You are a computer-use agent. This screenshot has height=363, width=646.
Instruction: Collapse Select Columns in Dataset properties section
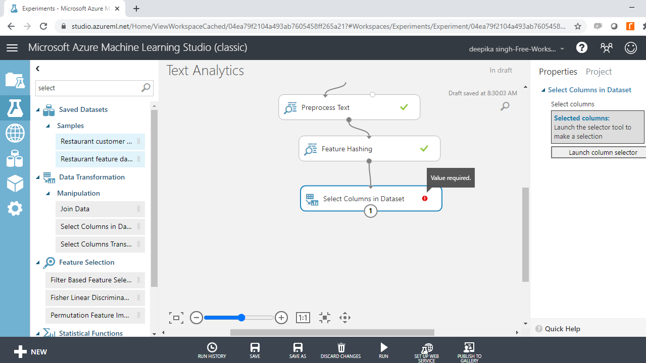543,90
